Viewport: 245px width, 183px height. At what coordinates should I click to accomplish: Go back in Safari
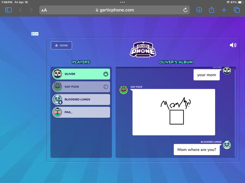point(20,10)
